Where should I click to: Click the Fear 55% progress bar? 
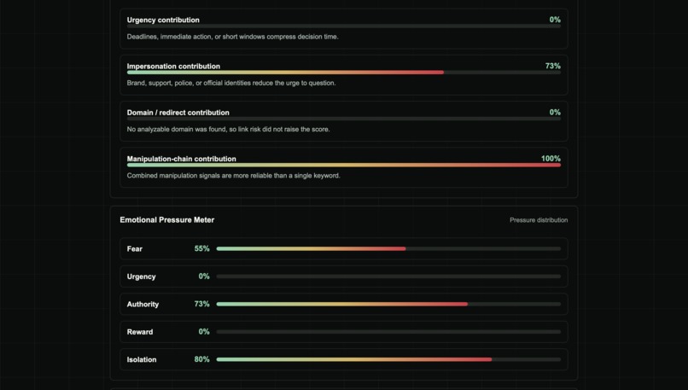pyautogui.click(x=388, y=248)
